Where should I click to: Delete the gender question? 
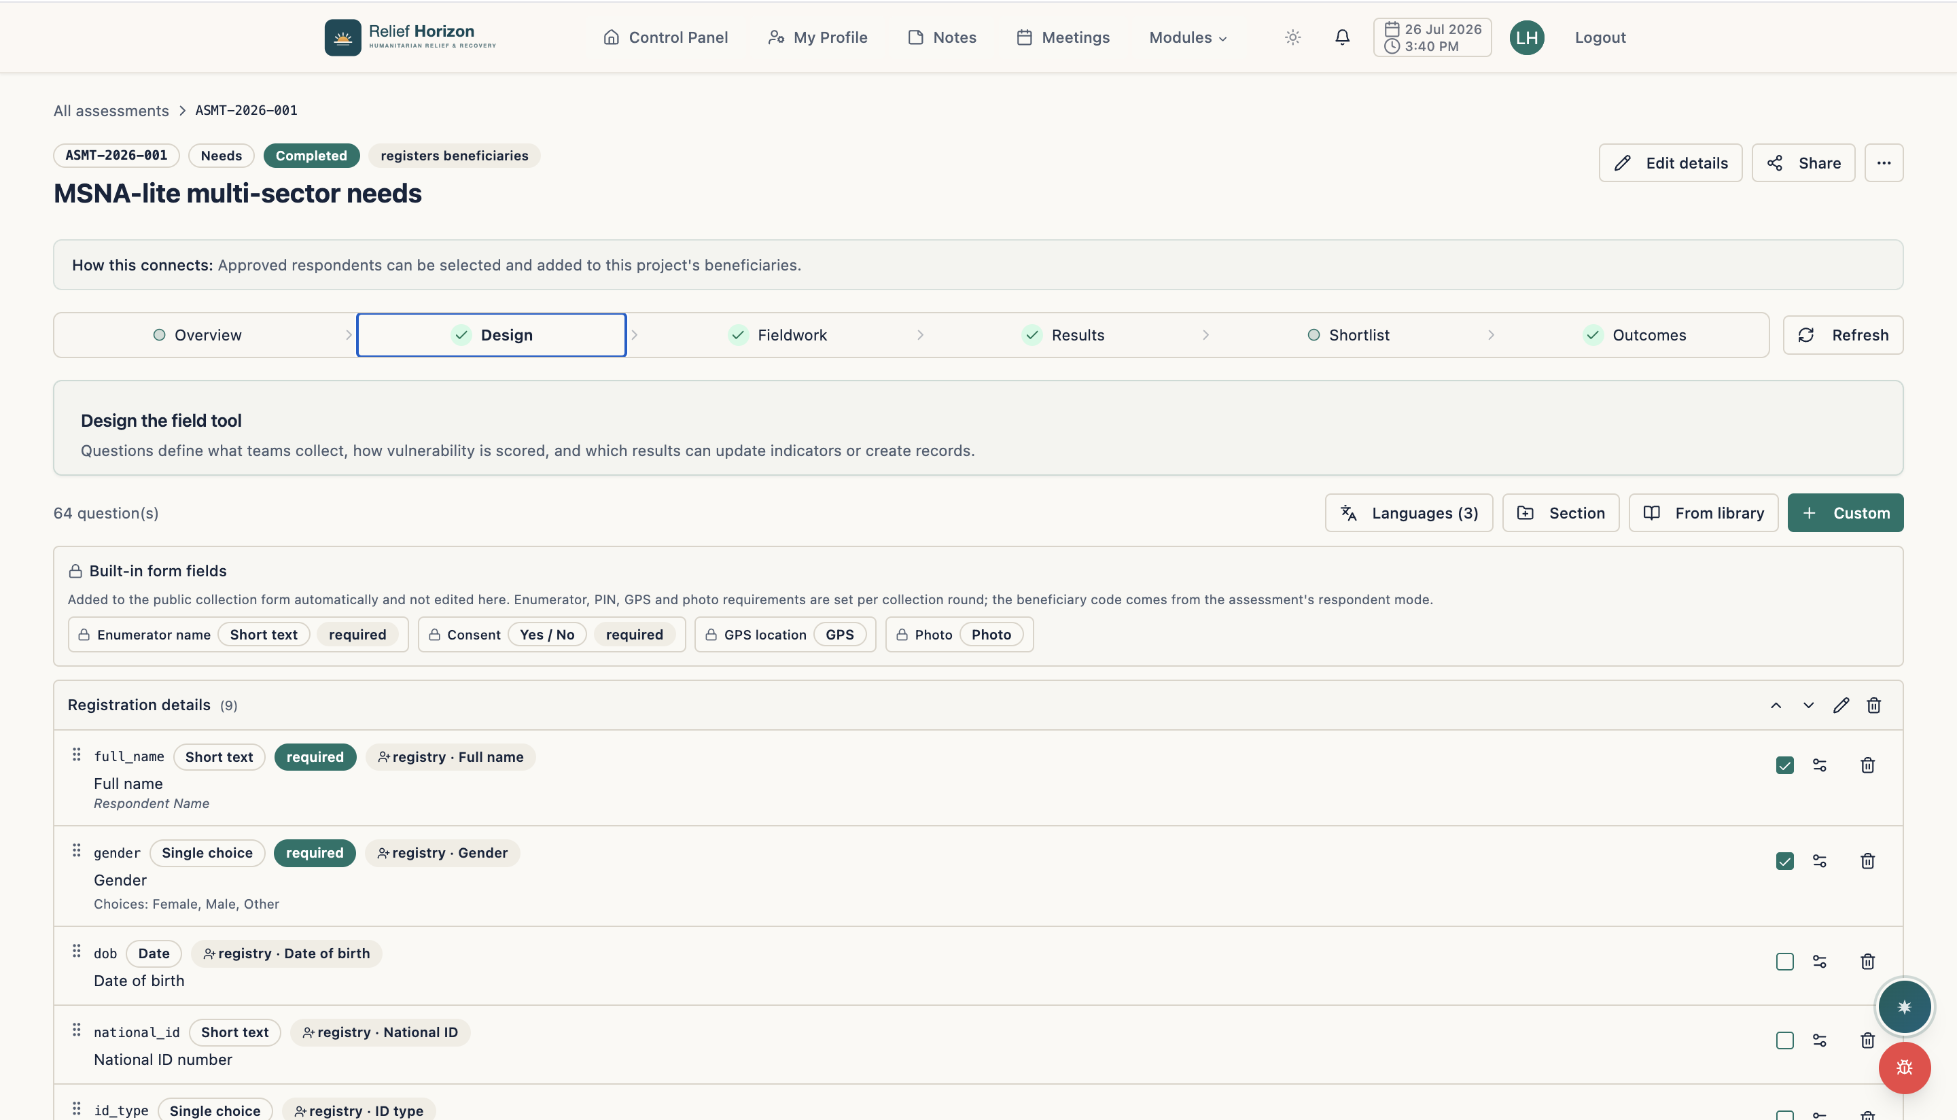tap(1867, 861)
